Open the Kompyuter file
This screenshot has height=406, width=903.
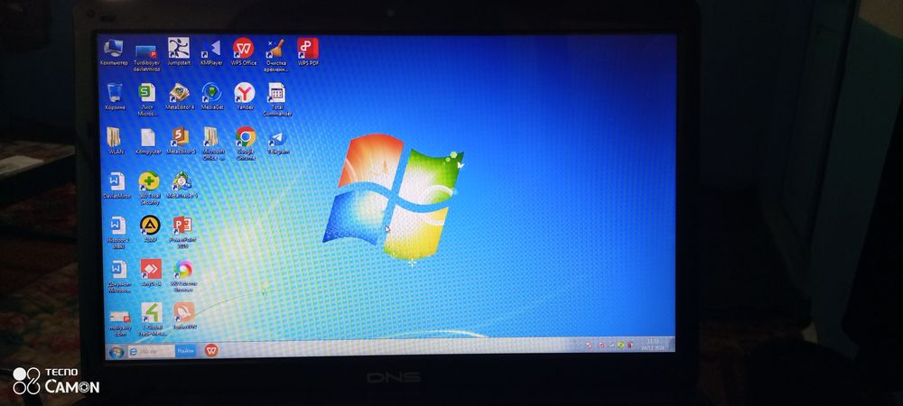(148, 141)
